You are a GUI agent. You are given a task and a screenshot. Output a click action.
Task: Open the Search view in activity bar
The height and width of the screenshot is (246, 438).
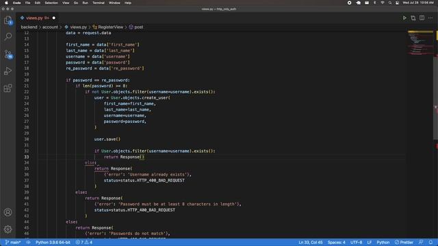click(8, 36)
